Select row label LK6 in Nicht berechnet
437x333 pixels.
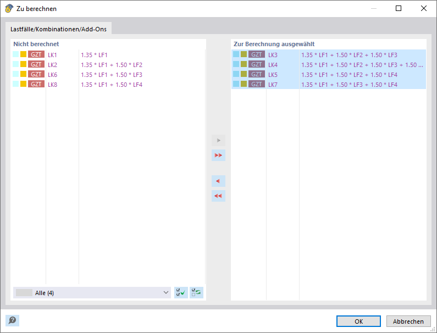point(52,75)
